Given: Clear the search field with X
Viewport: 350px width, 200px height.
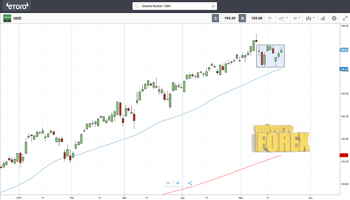Looking at the screenshot, I should tap(214, 6).
